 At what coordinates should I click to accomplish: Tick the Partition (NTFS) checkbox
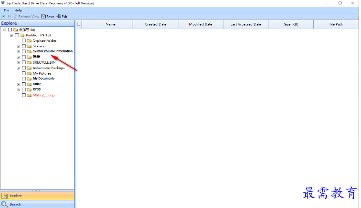pos(17,35)
